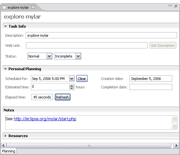Switch to the Planning tab
The width and height of the screenshot is (180, 155).
(8, 151)
